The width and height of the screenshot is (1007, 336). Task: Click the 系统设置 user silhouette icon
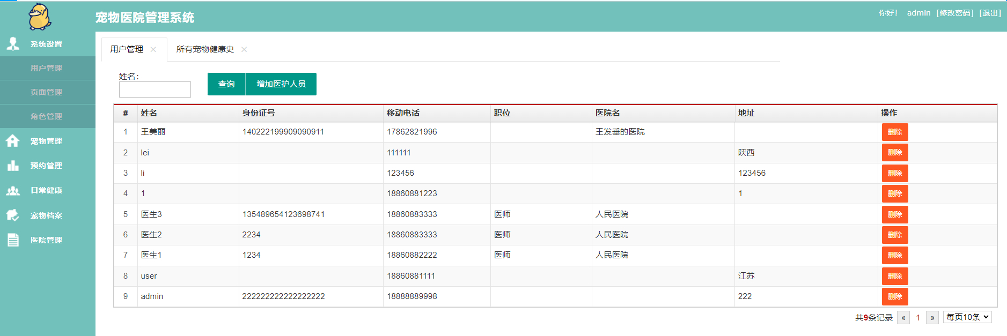(x=13, y=44)
